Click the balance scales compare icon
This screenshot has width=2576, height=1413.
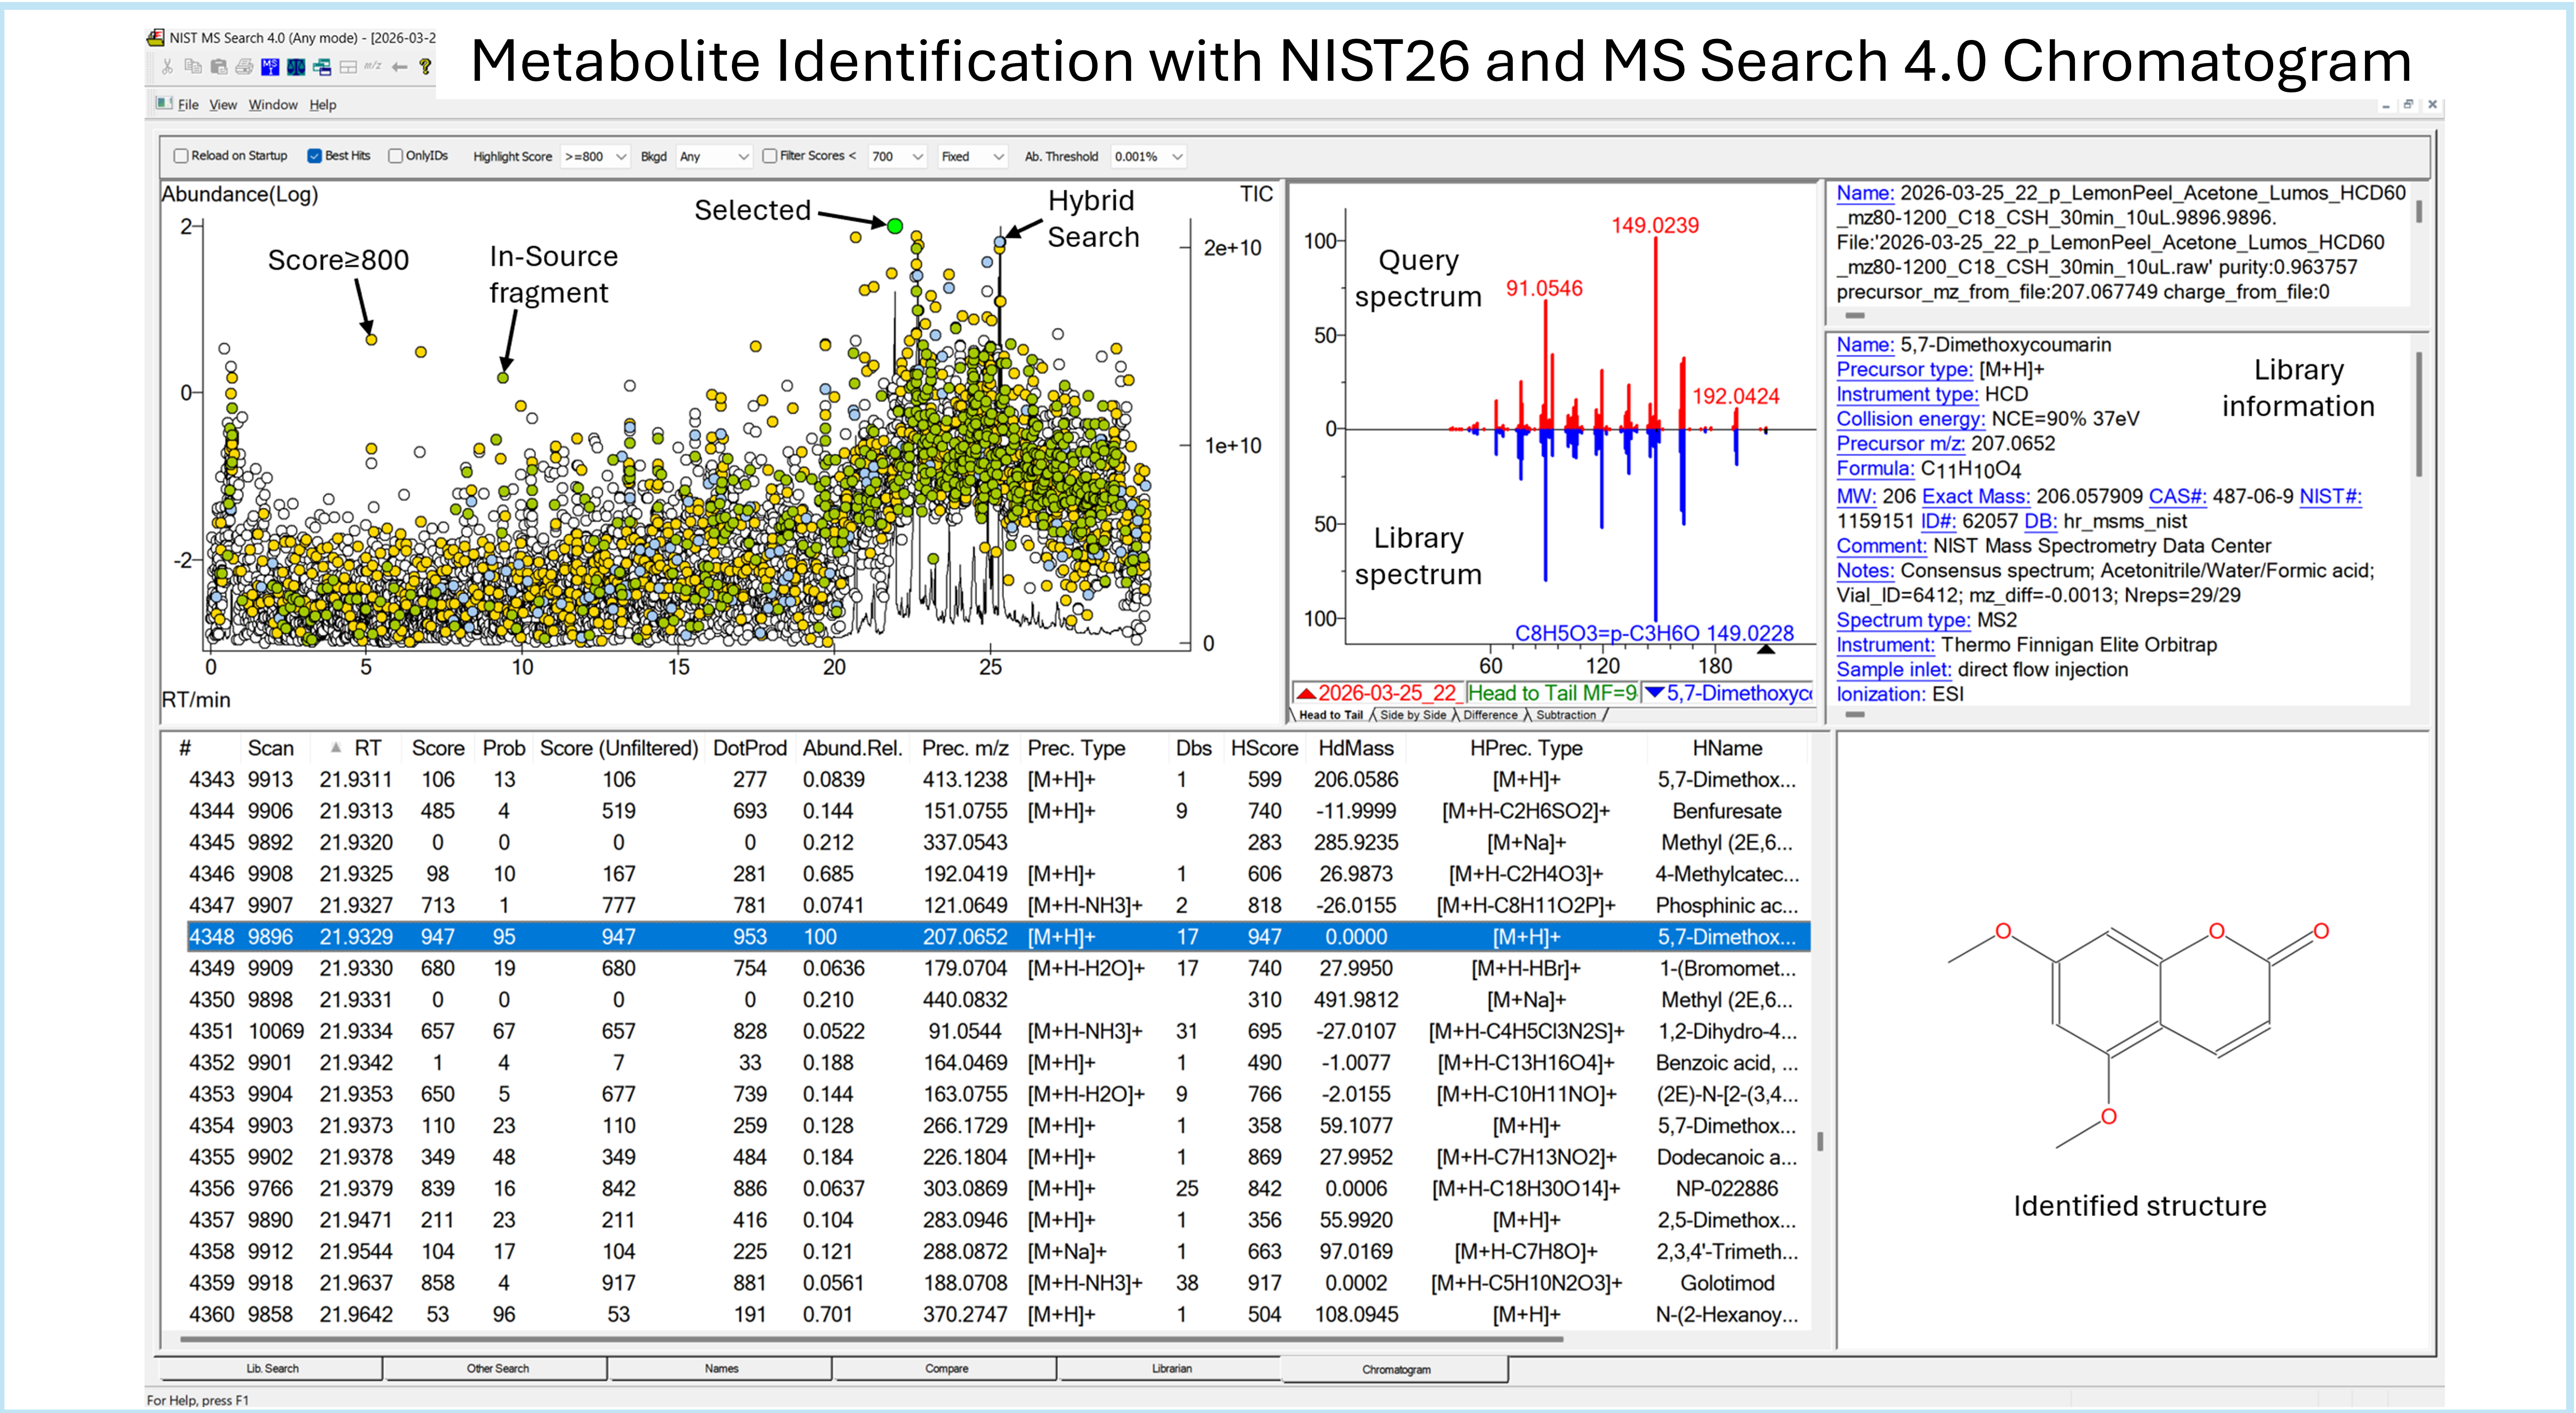296,67
